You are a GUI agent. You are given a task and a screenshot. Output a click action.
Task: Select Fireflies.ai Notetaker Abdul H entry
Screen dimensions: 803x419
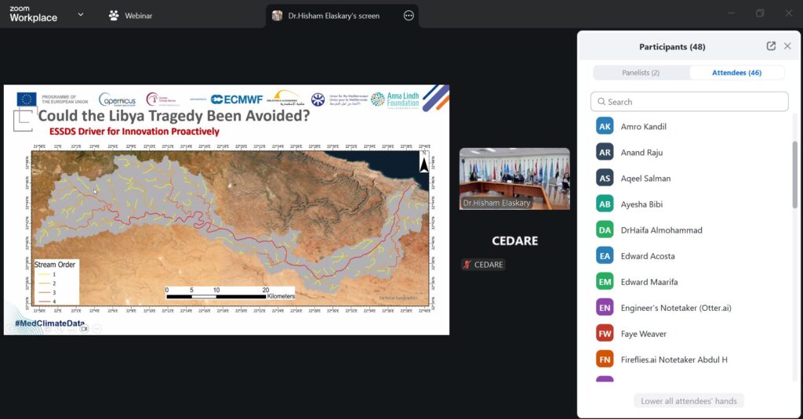[x=674, y=359]
